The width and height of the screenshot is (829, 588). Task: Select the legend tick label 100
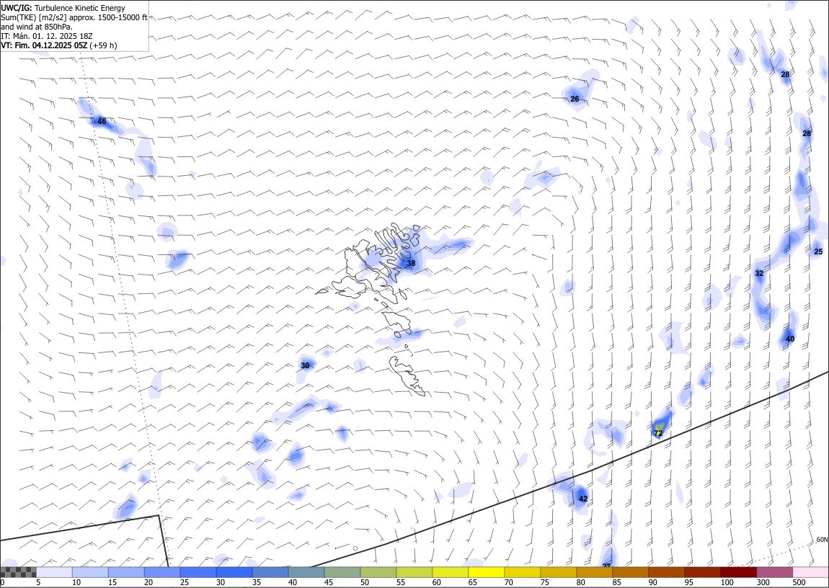(727, 582)
